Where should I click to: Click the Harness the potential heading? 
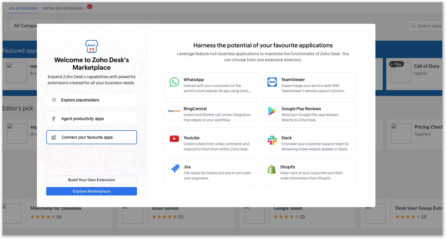pos(263,45)
